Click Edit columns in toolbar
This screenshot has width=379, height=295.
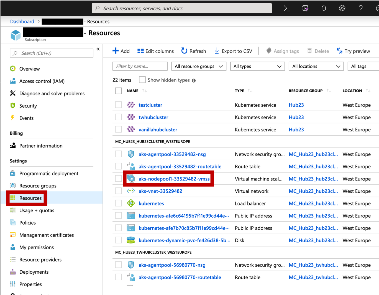coord(156,51)
